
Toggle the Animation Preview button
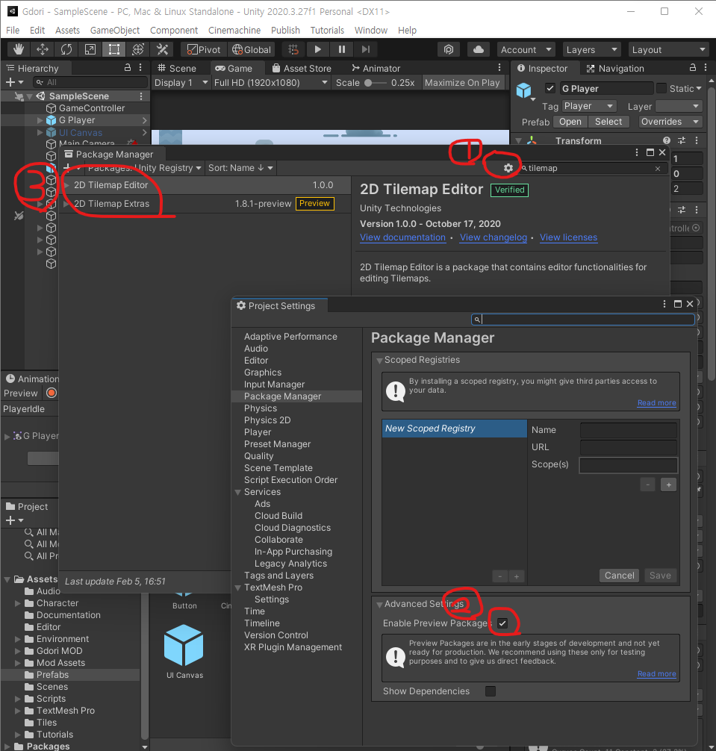[x=21, y=393]
